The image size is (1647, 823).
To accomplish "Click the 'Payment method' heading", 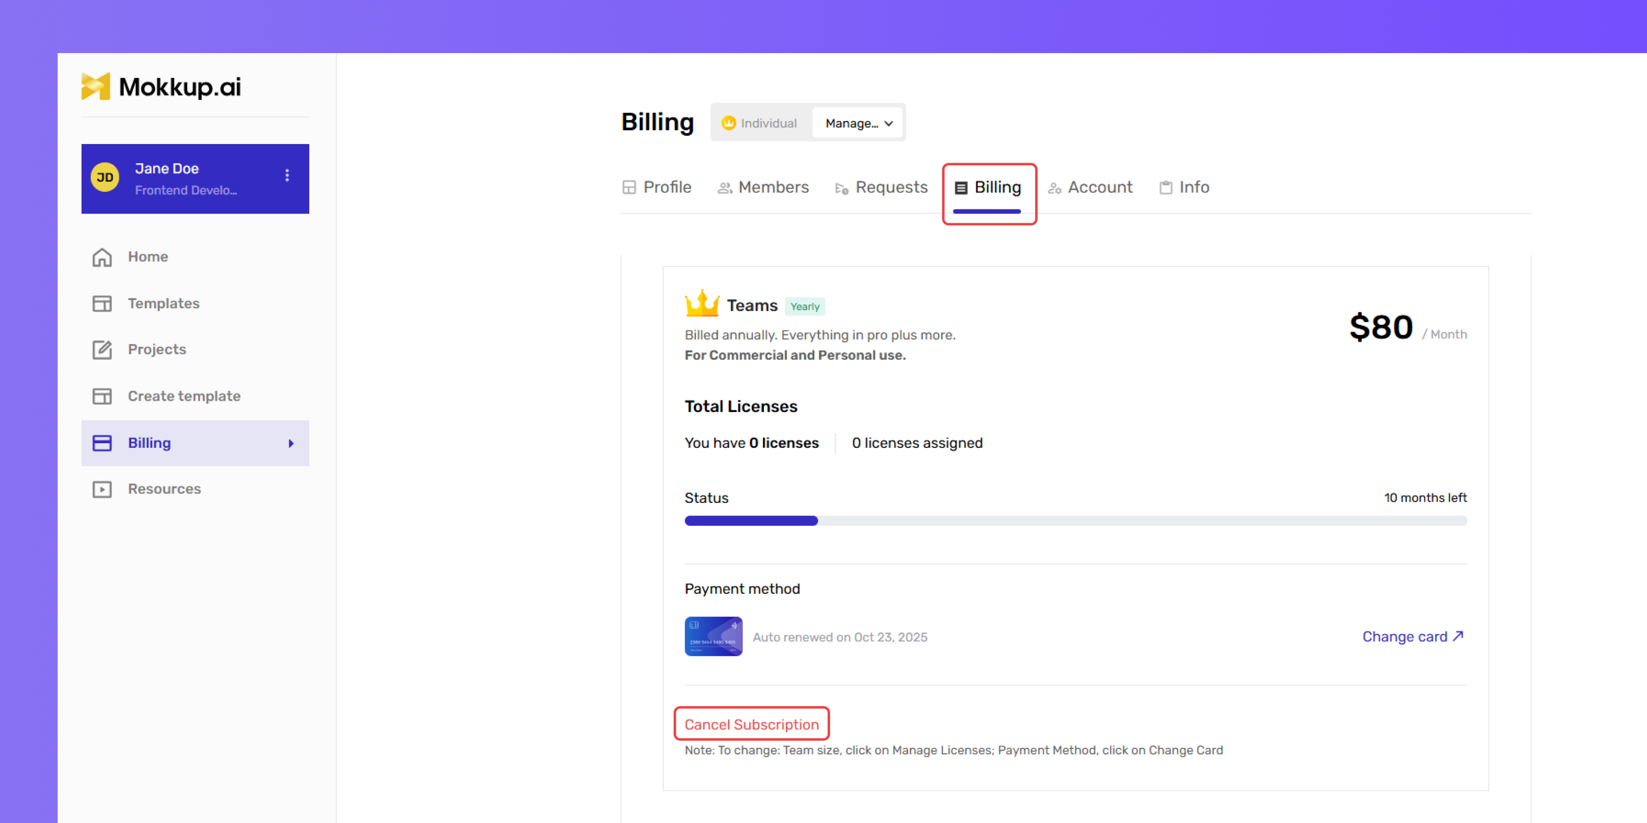I will click(x=742, y=588).
